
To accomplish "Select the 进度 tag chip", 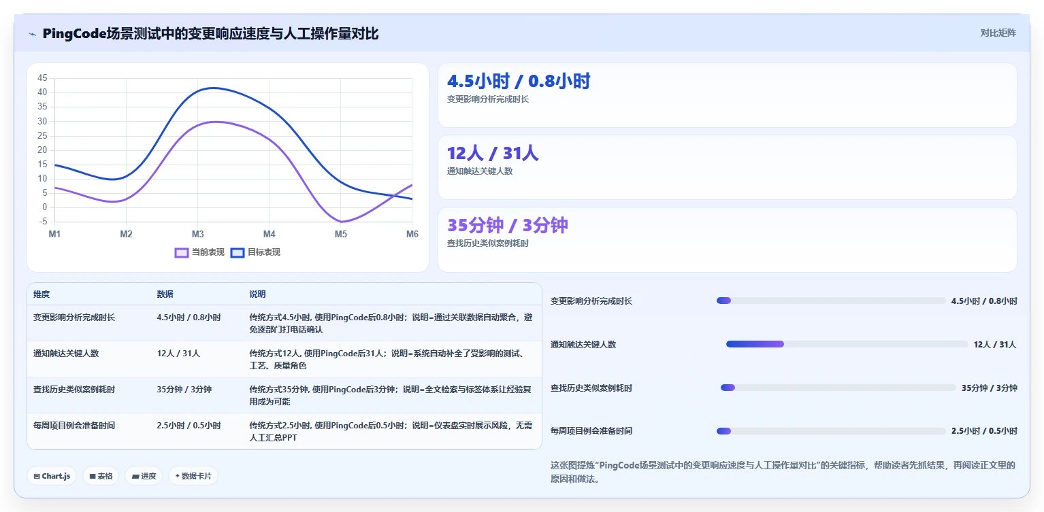I will (144, 476).
